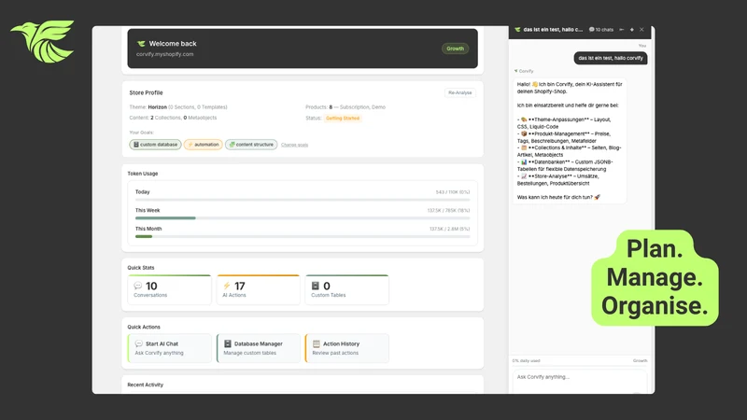Viewport: 747px width, 420px height.
Task: Open the Action History quick action
Action: (x=346, y=348)
